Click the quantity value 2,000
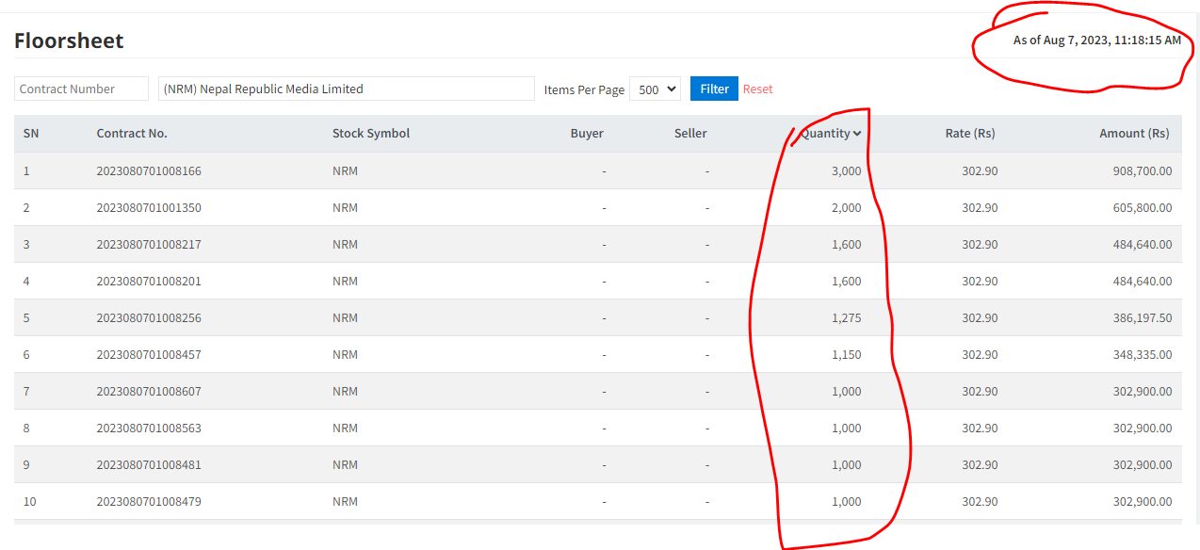 [x=846, y=207]
